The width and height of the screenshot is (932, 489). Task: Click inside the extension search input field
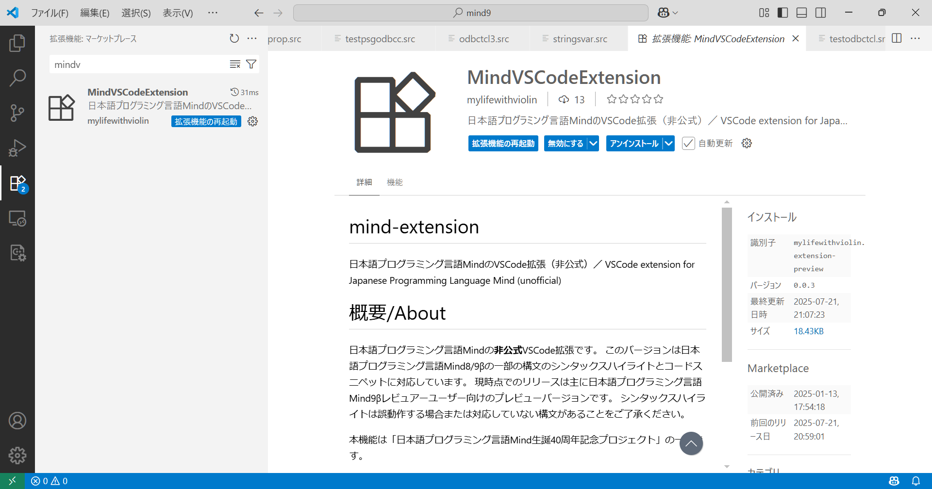pos(136,64)
